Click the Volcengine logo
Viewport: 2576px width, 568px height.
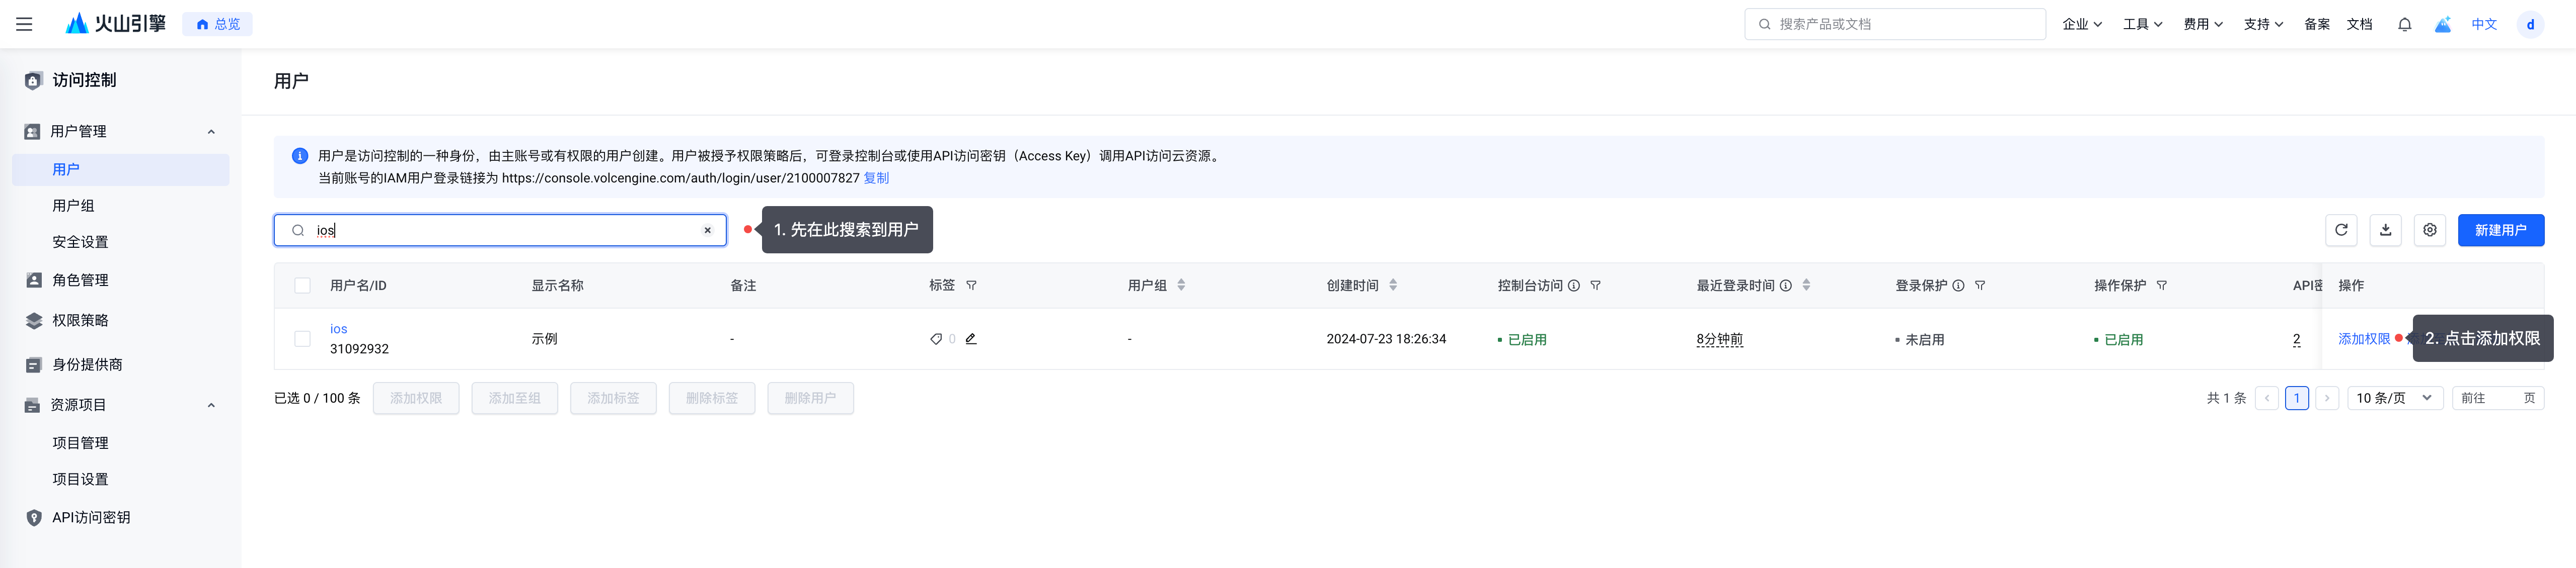[x=115, y=24]
